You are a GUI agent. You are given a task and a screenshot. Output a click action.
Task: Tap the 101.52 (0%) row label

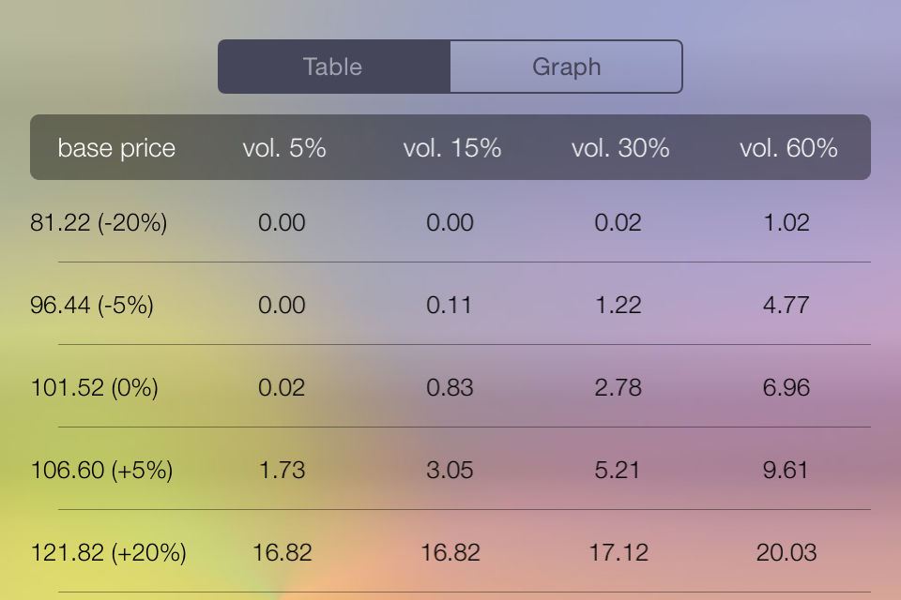(x=94, y=387)
